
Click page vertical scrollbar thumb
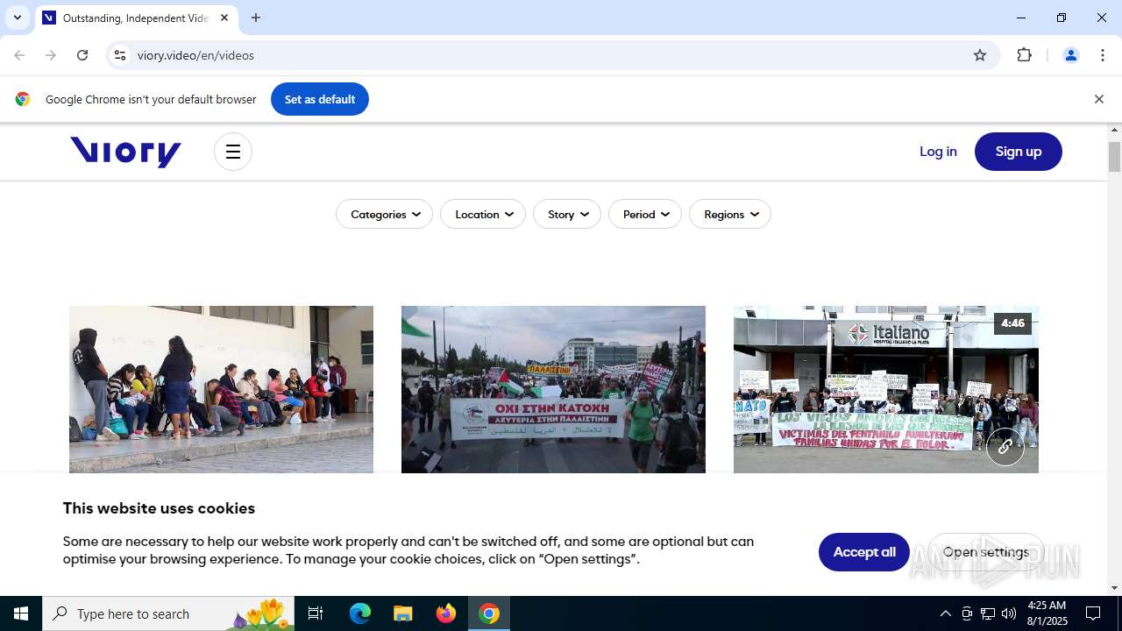tap(1115, 157)
